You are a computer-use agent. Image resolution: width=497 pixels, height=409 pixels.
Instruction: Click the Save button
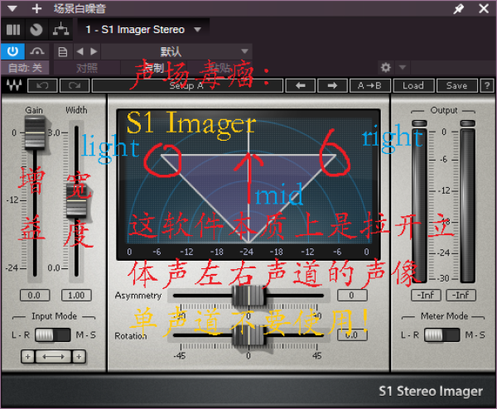[x=456, y=85]
